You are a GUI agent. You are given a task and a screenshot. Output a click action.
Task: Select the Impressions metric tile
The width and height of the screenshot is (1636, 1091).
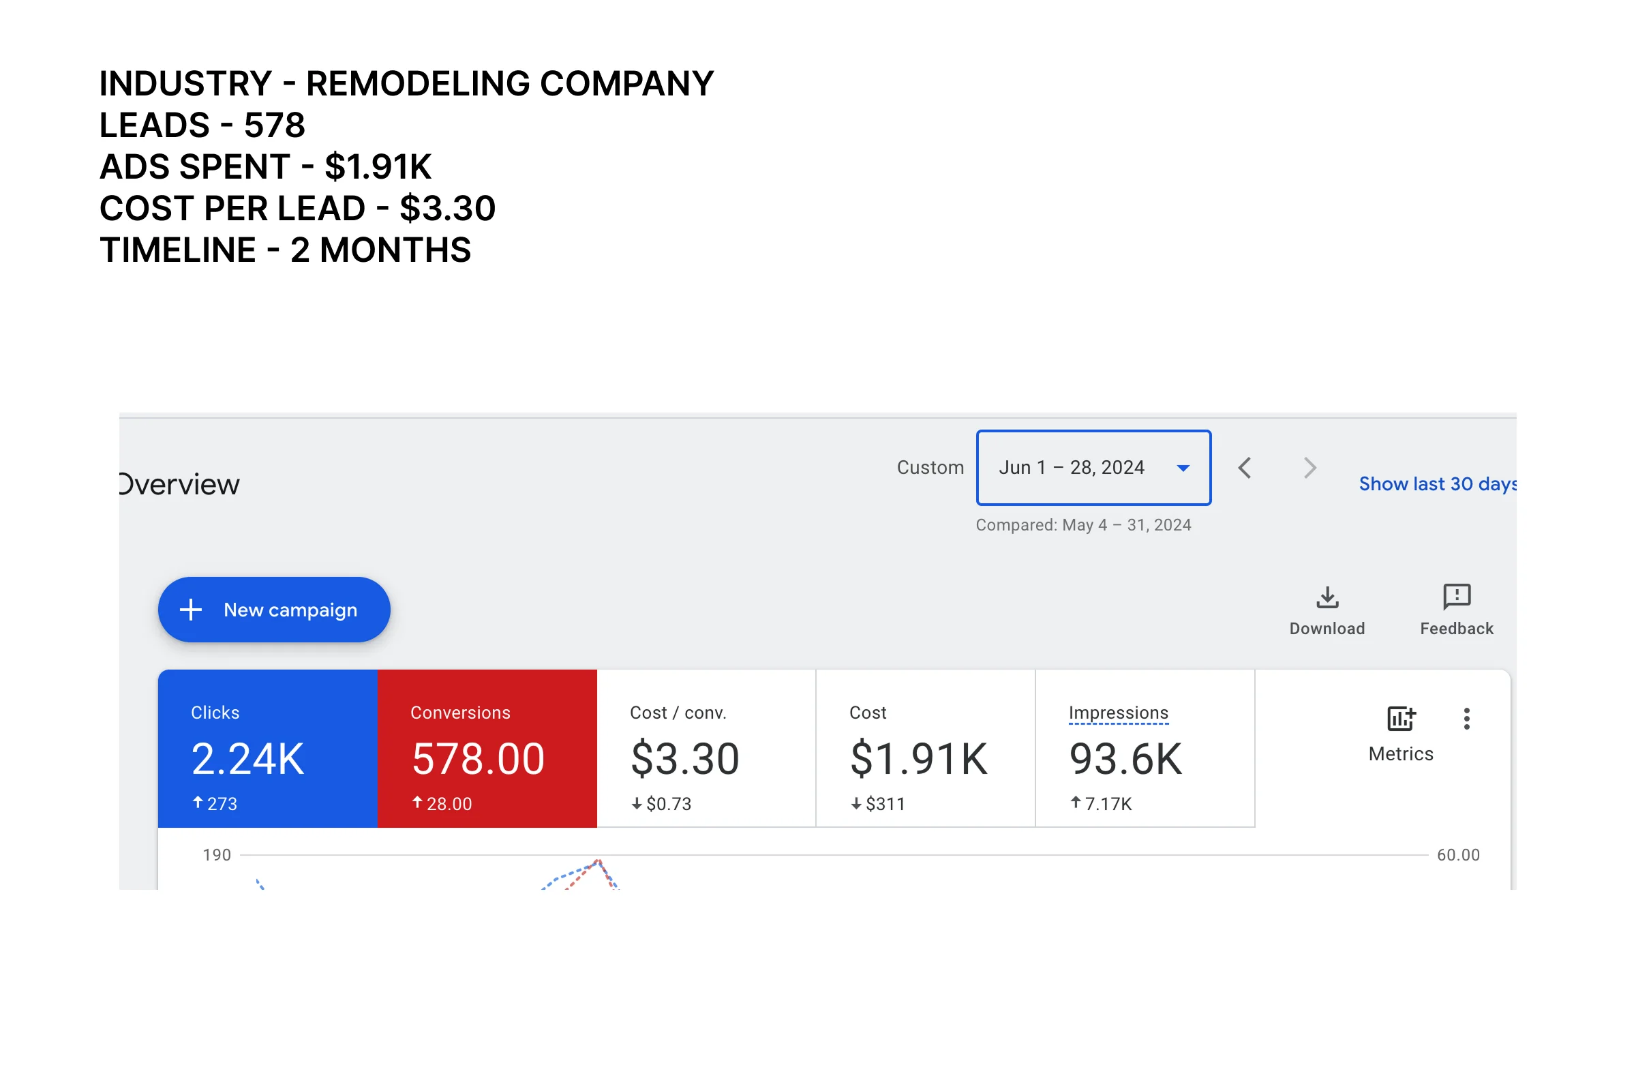click(x=1145, y=749)
